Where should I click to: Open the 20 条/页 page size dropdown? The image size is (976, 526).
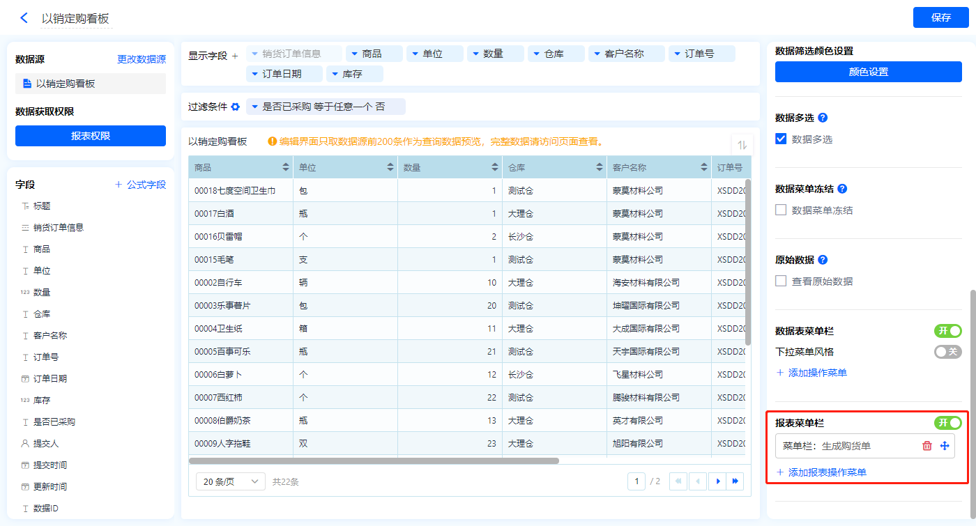click(230, 481)
